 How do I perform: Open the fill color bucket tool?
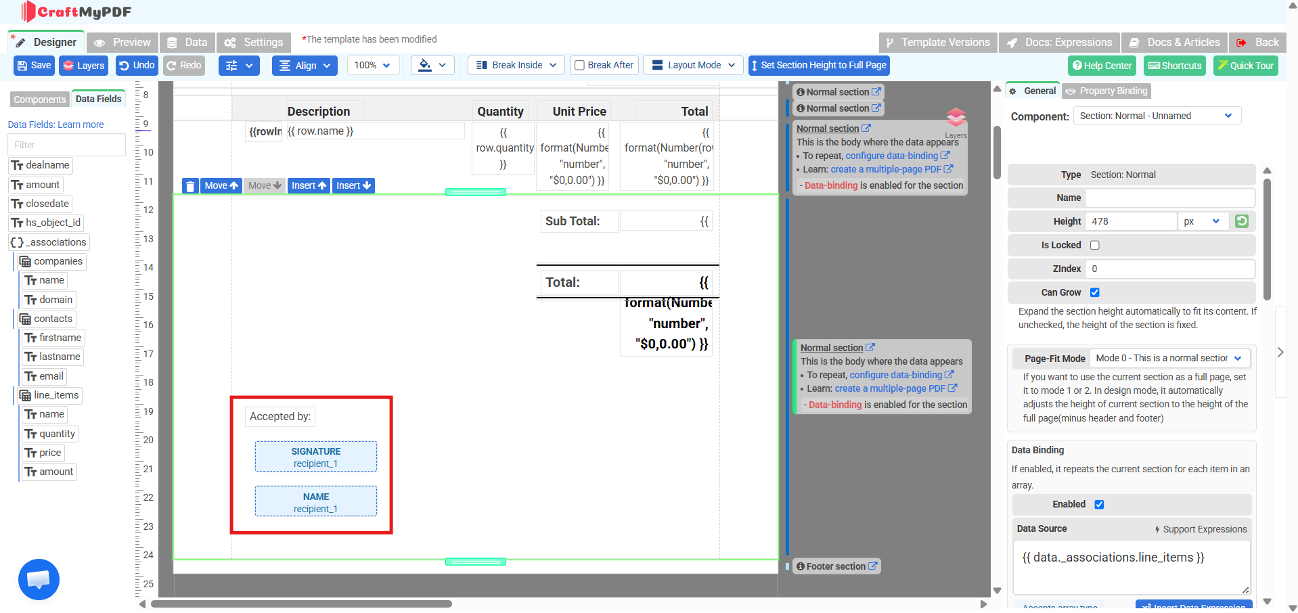pos(432,65)
